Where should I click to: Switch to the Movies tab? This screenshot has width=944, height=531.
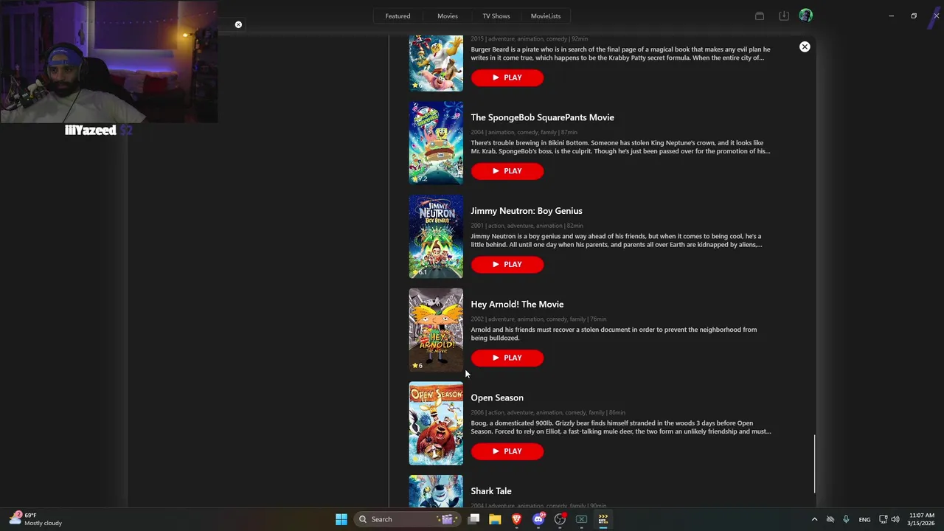(x=448, y=16)
